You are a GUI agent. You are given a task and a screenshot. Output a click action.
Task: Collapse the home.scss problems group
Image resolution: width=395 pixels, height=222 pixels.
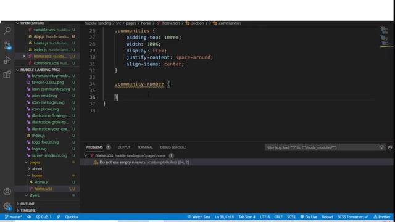click(86, 155)
